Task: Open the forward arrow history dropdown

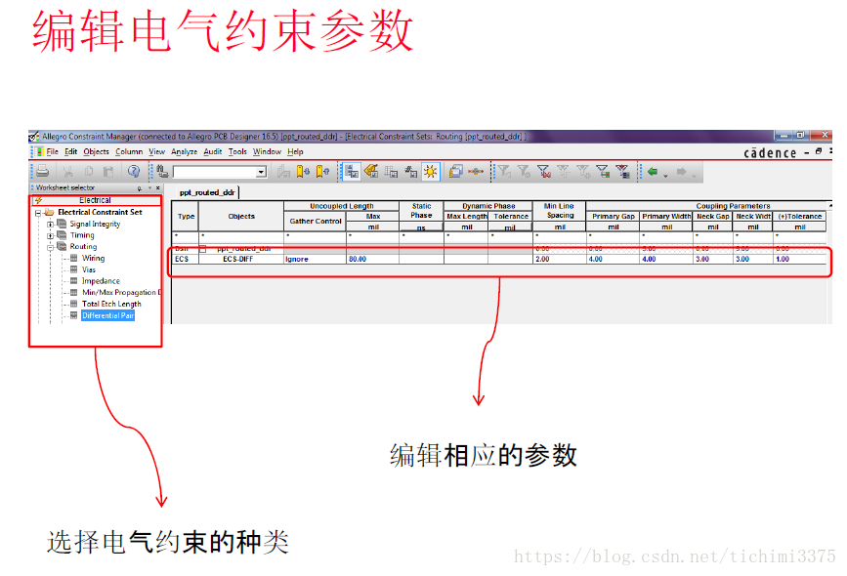Action: tap(694, 175)
